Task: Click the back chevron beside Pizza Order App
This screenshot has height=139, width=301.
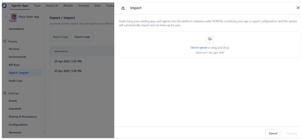Action: 6,17
